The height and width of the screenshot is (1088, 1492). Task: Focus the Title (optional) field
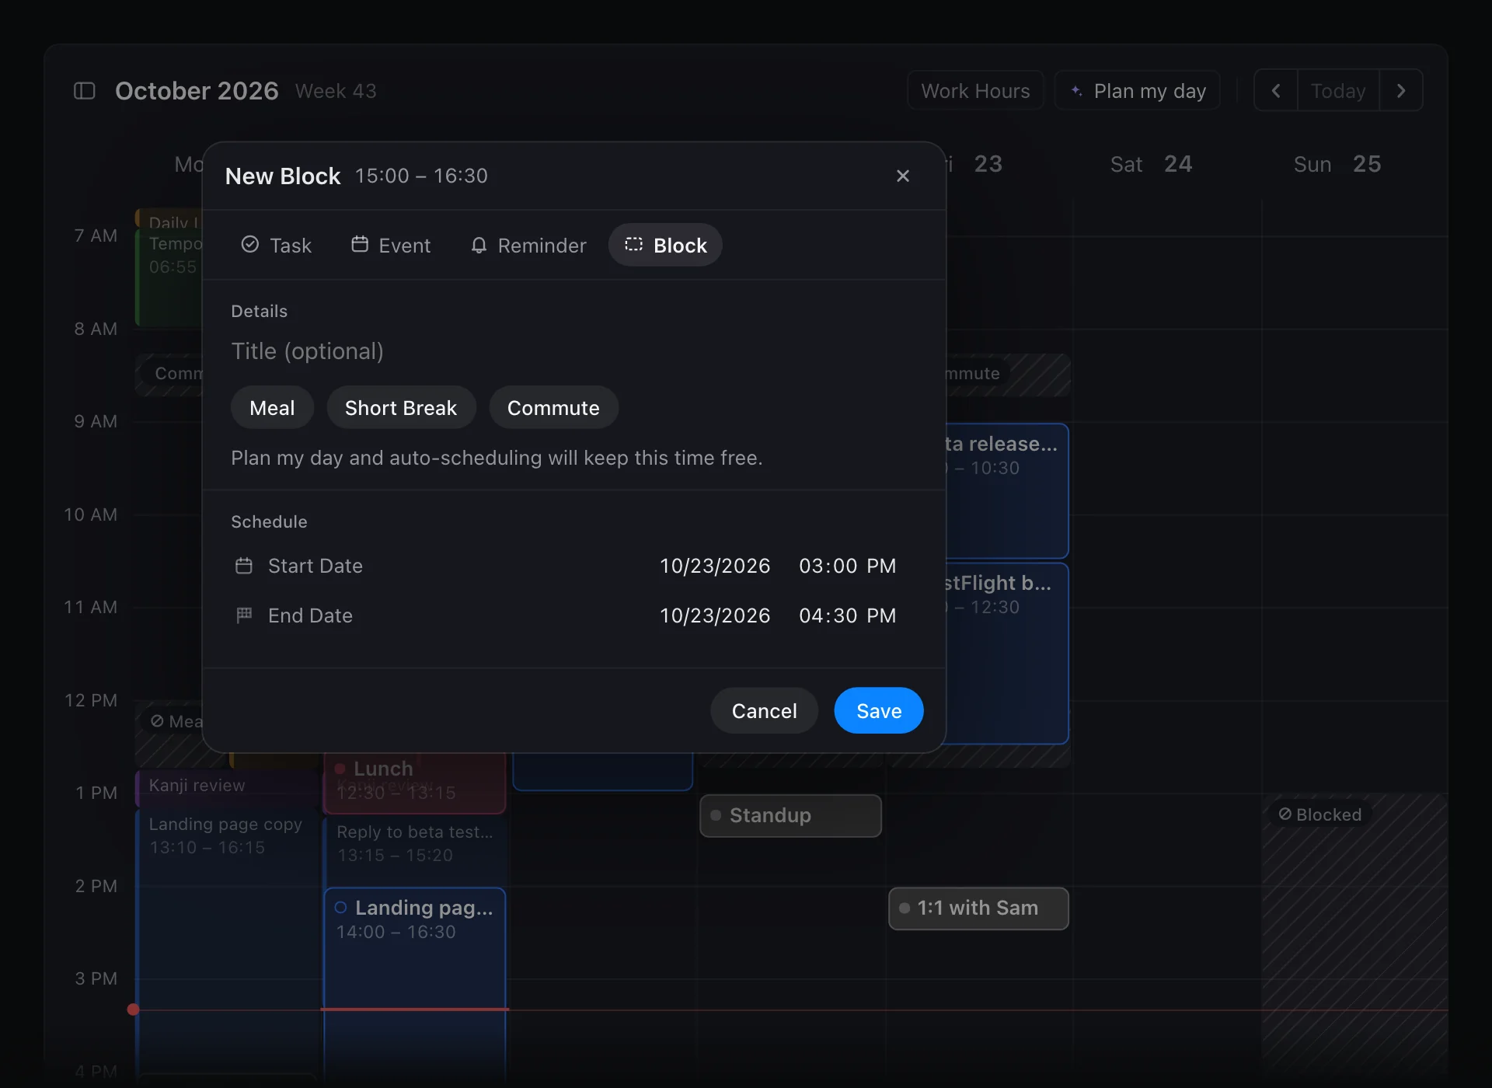click(x=573, y=351)
